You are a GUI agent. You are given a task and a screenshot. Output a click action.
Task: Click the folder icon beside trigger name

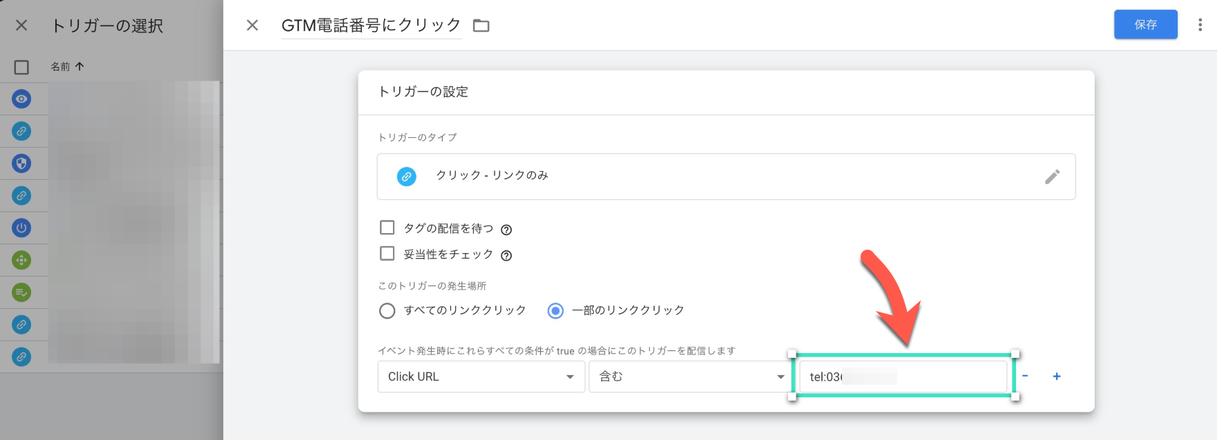tap(481, 26)
